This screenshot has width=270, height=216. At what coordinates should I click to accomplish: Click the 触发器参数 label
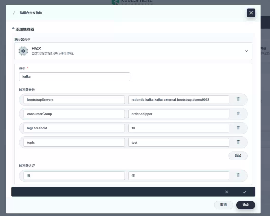(27, 90)
